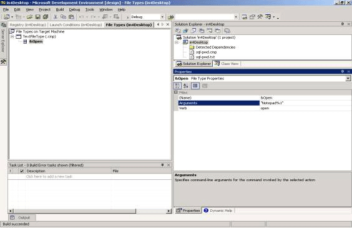The width and height of the screenshot is (352, 228).
Task: Toggle auto-hide pin on Task List
Action: coord(162,165)
